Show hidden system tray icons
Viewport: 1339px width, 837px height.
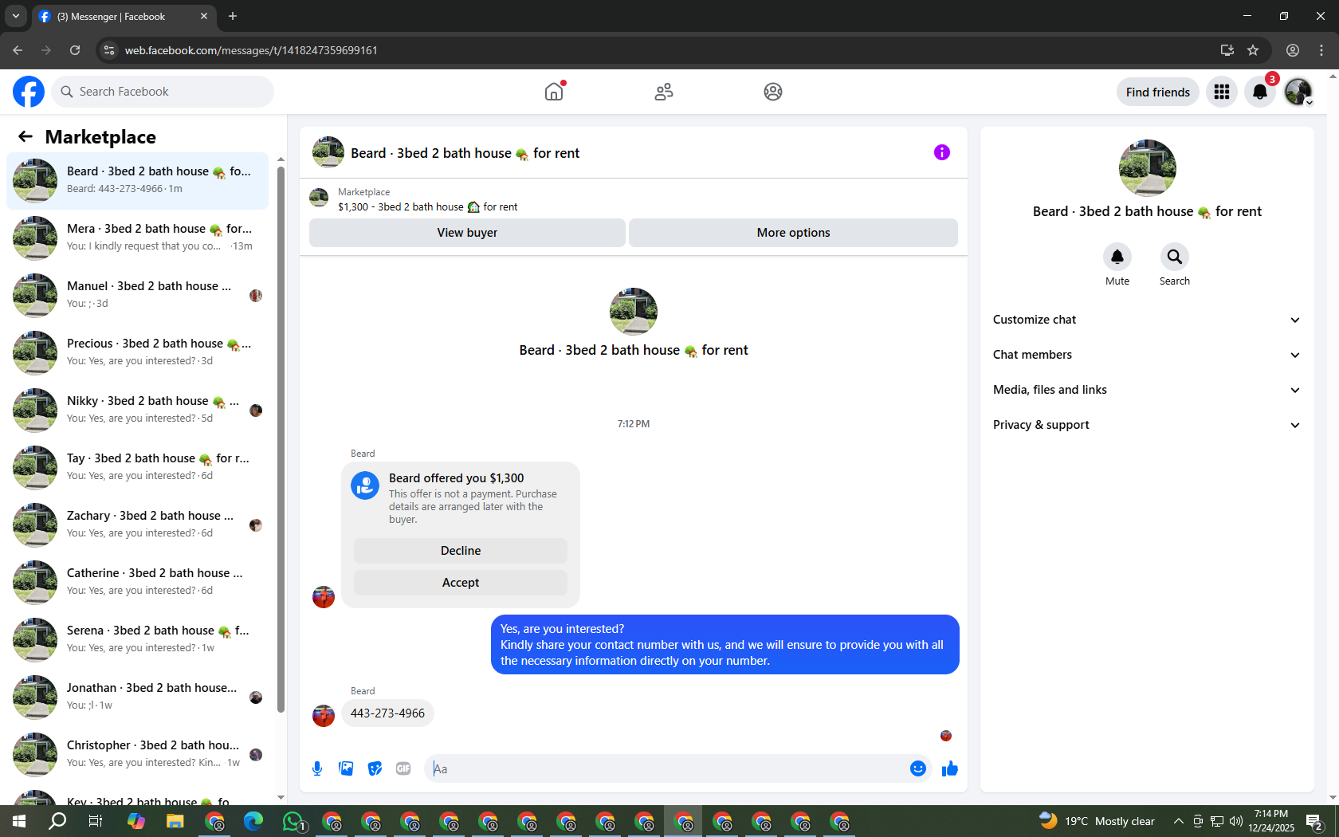[x=1178, y=821]
